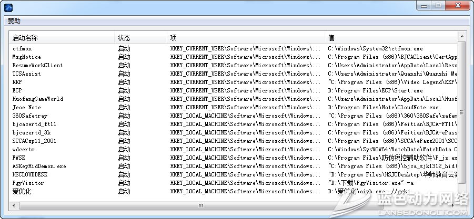Click the 值 column header
474x219 pixels.
331,38
